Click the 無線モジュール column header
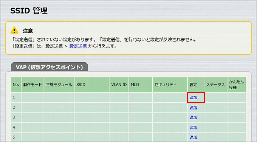Image resolution: width=257 pixels, height=142 pixels. click(x=59, y=85)
